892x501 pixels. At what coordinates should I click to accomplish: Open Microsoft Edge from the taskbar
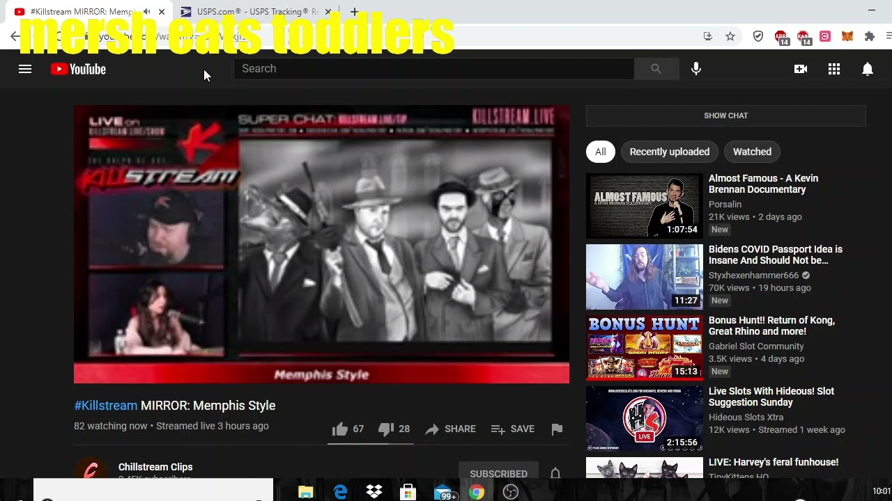340,493
